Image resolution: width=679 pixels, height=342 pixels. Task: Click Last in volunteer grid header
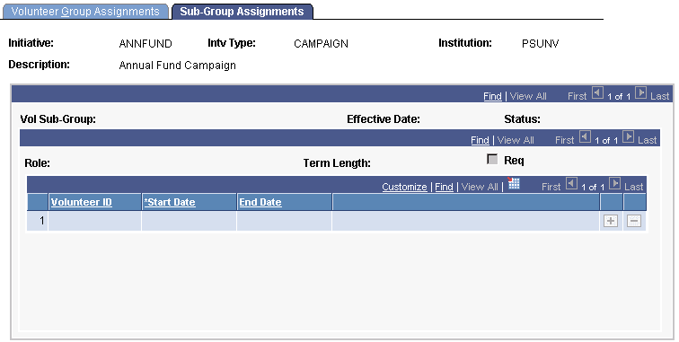[633, 187]
